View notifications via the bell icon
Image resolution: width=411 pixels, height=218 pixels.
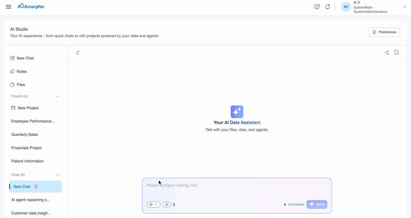pos(327,6)
